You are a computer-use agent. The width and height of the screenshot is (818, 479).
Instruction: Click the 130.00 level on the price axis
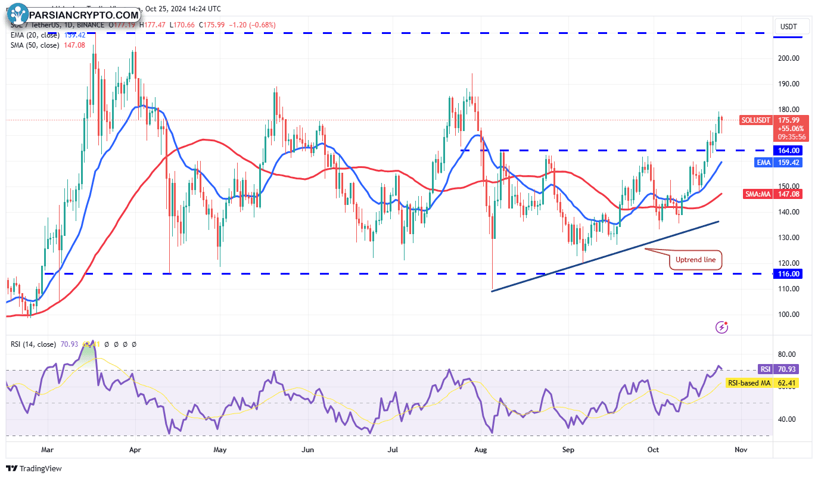(x=790, y=238)
